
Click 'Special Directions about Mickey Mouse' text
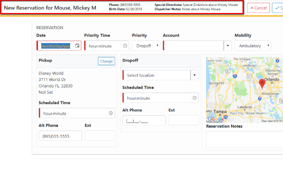tap(210, 5)
